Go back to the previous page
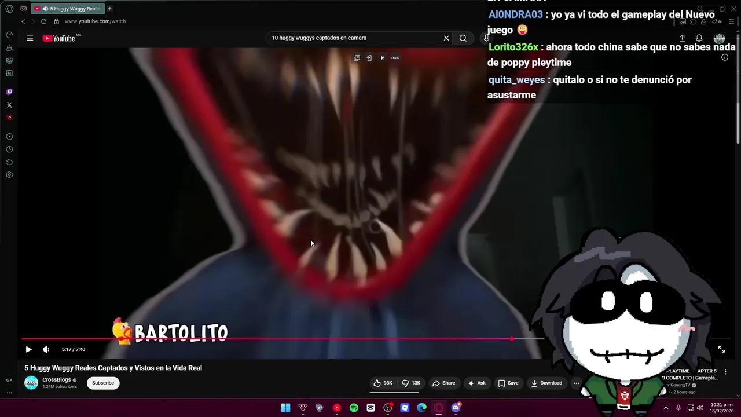Image resolution: width=741 pixels, height=417 pixels. point(23,21)
